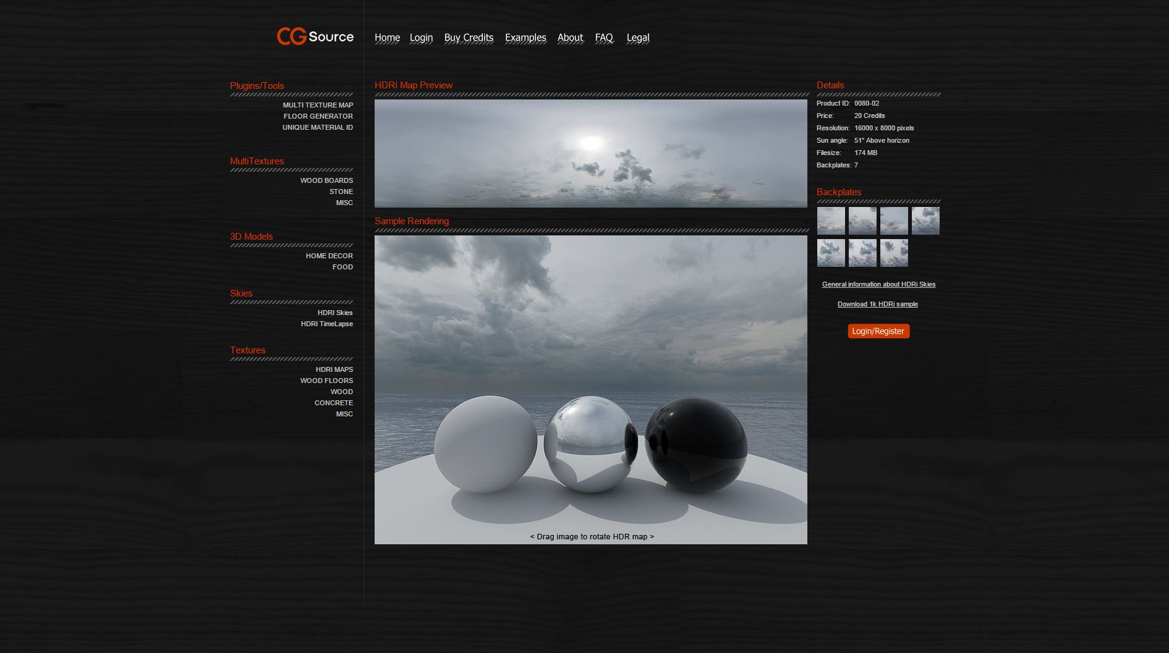The height and width of the screenshot is (653, 1169).
Task: Open Wood textures link
Action: 341,392
